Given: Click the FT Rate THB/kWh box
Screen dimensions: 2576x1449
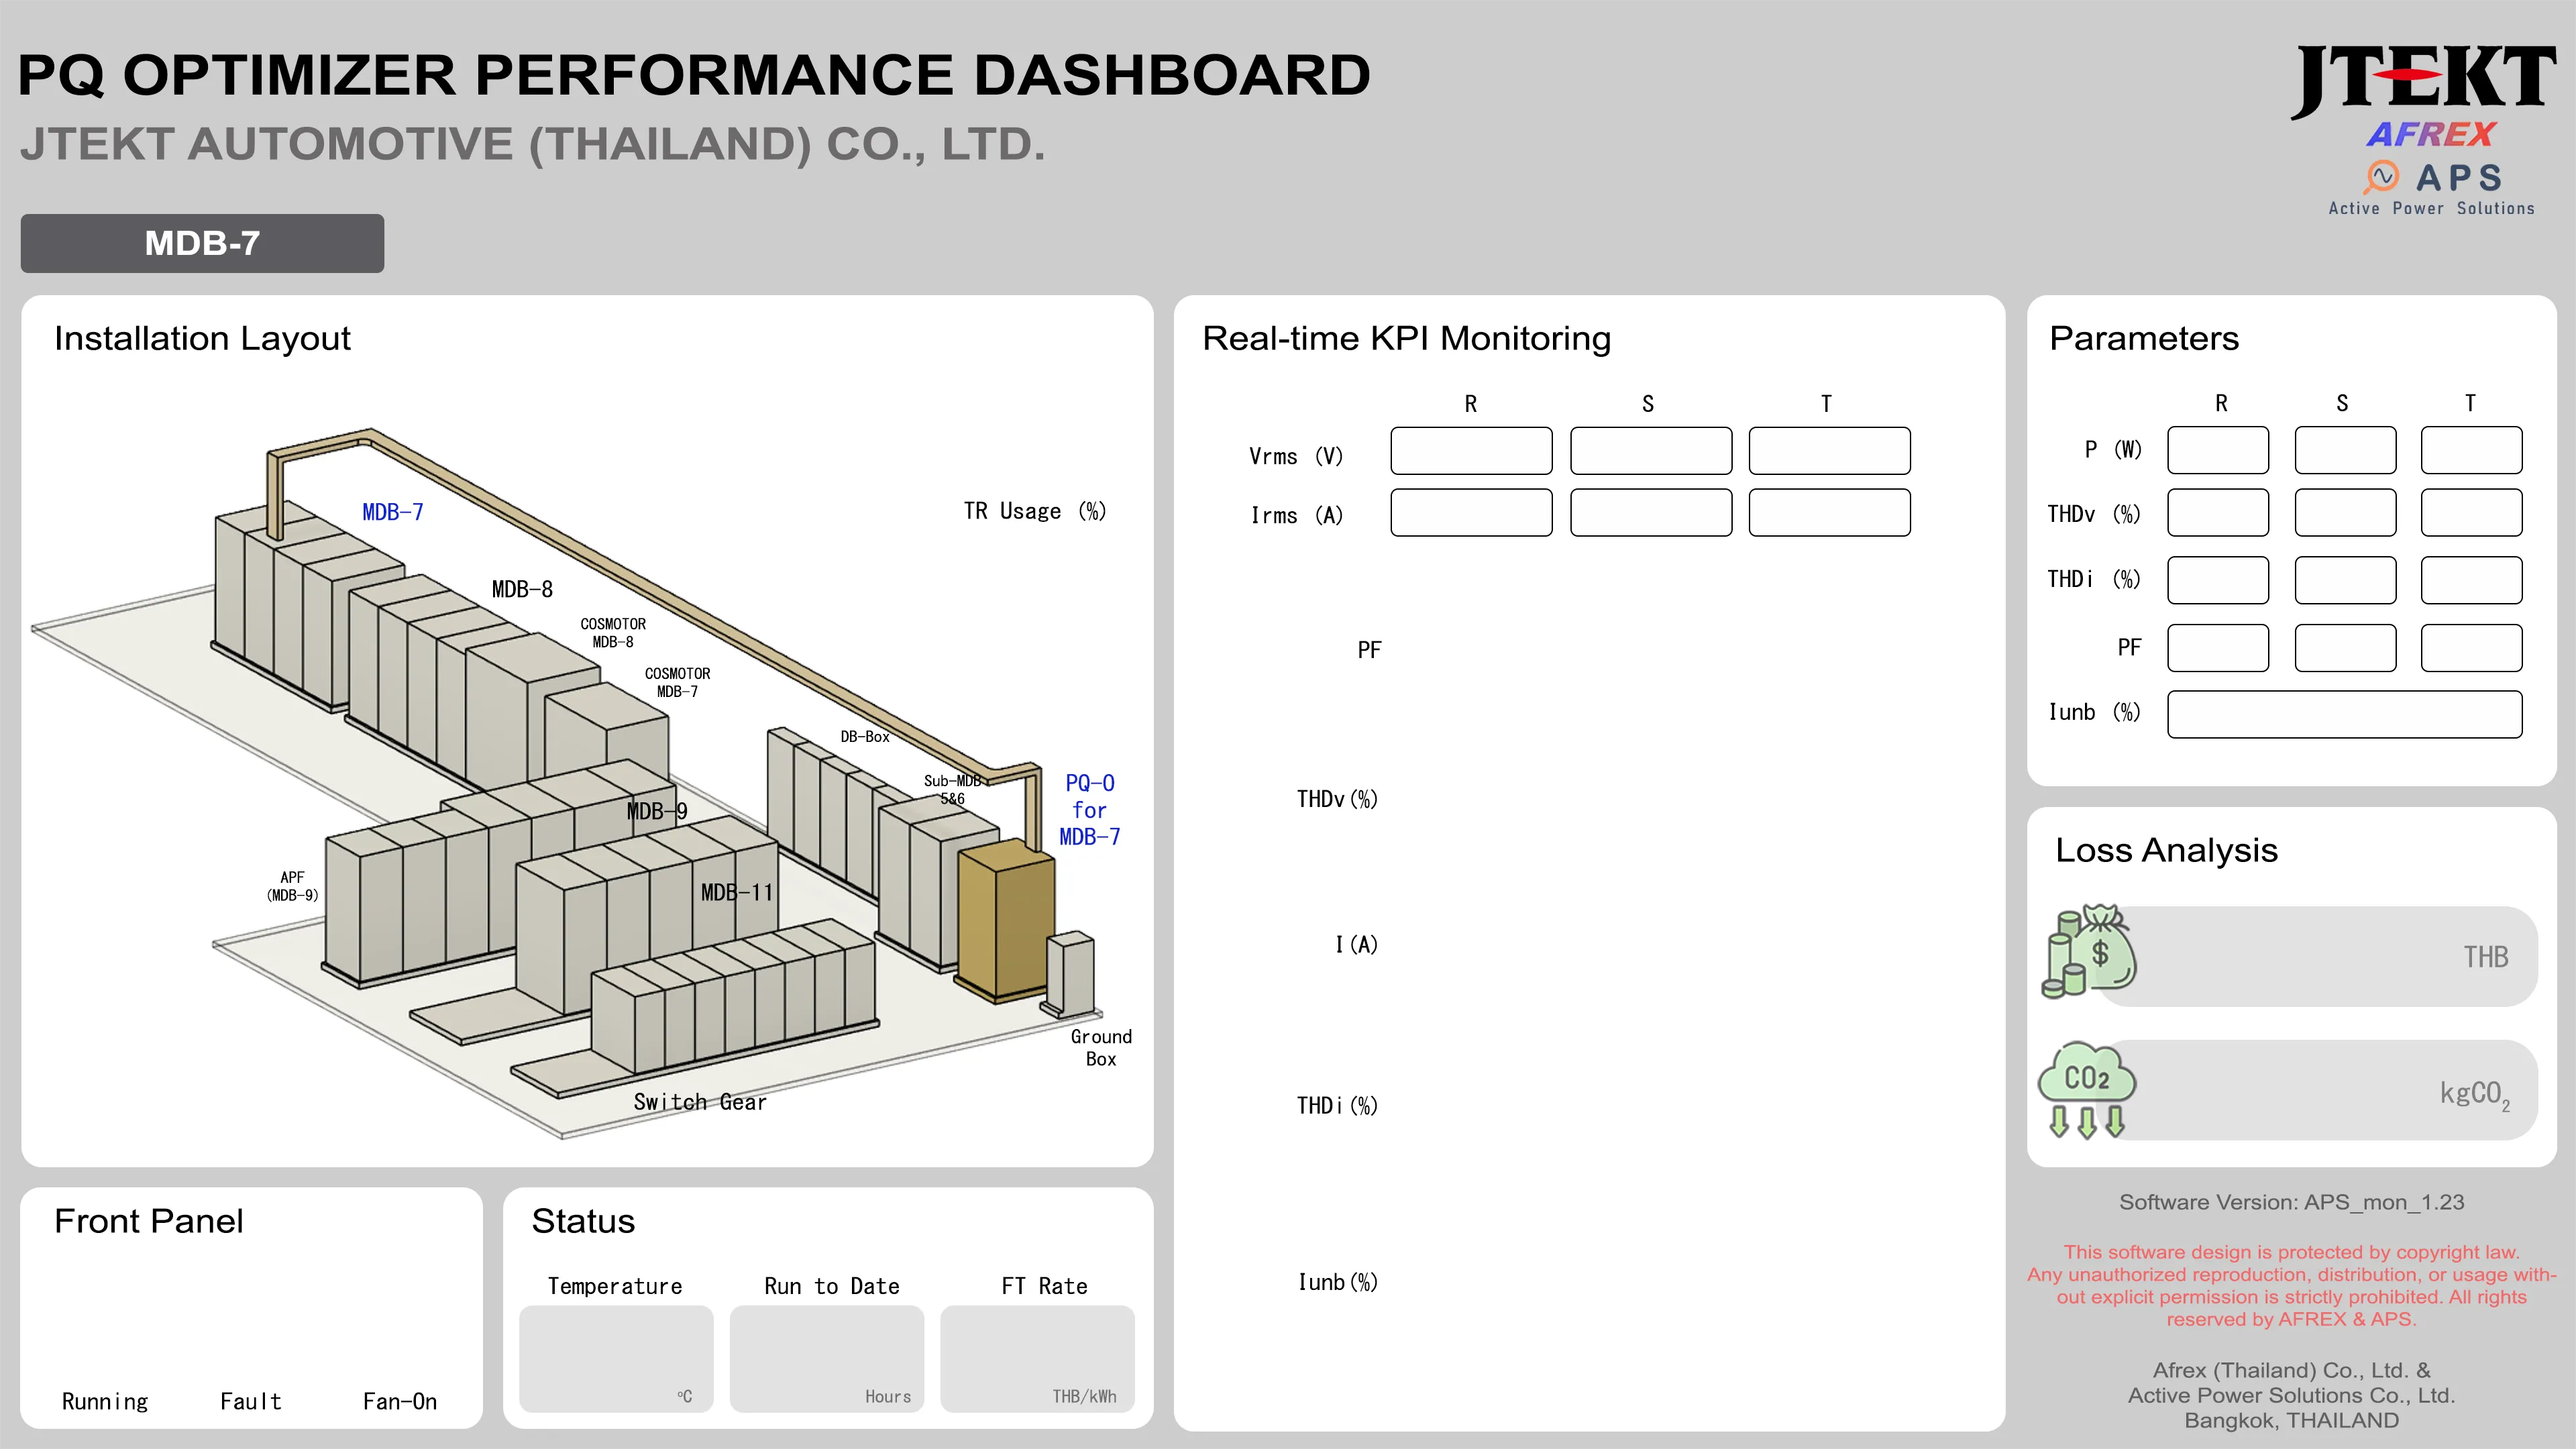Looking at the screenshot, I should click(x=1038, y=1359).
